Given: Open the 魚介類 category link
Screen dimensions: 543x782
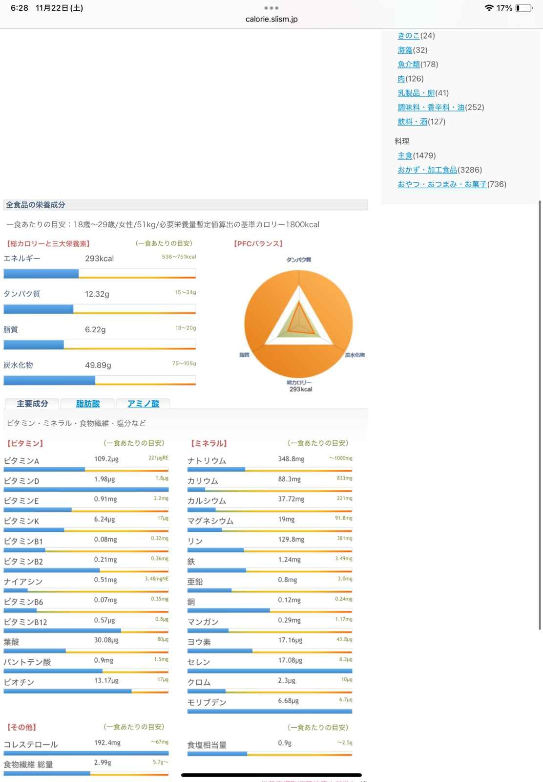Looking at the screenshot, I should click(x=408, y=64).
